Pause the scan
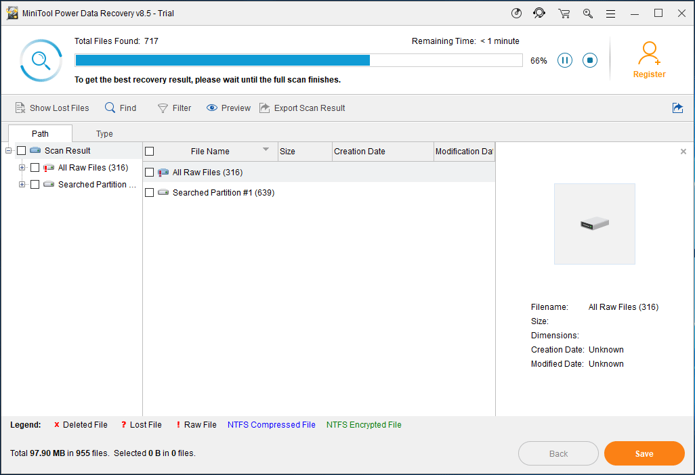Viewport: 695px width, 475px height. 565,60
